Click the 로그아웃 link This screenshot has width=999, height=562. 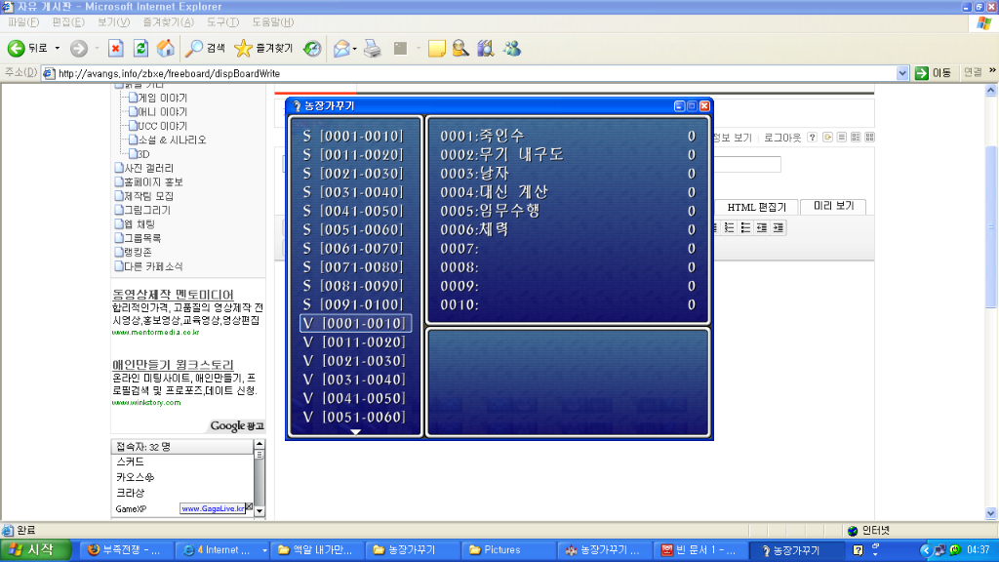click(782, 138)
